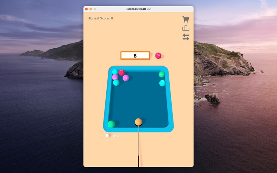Click the score box showing 8

coord(135,56)
